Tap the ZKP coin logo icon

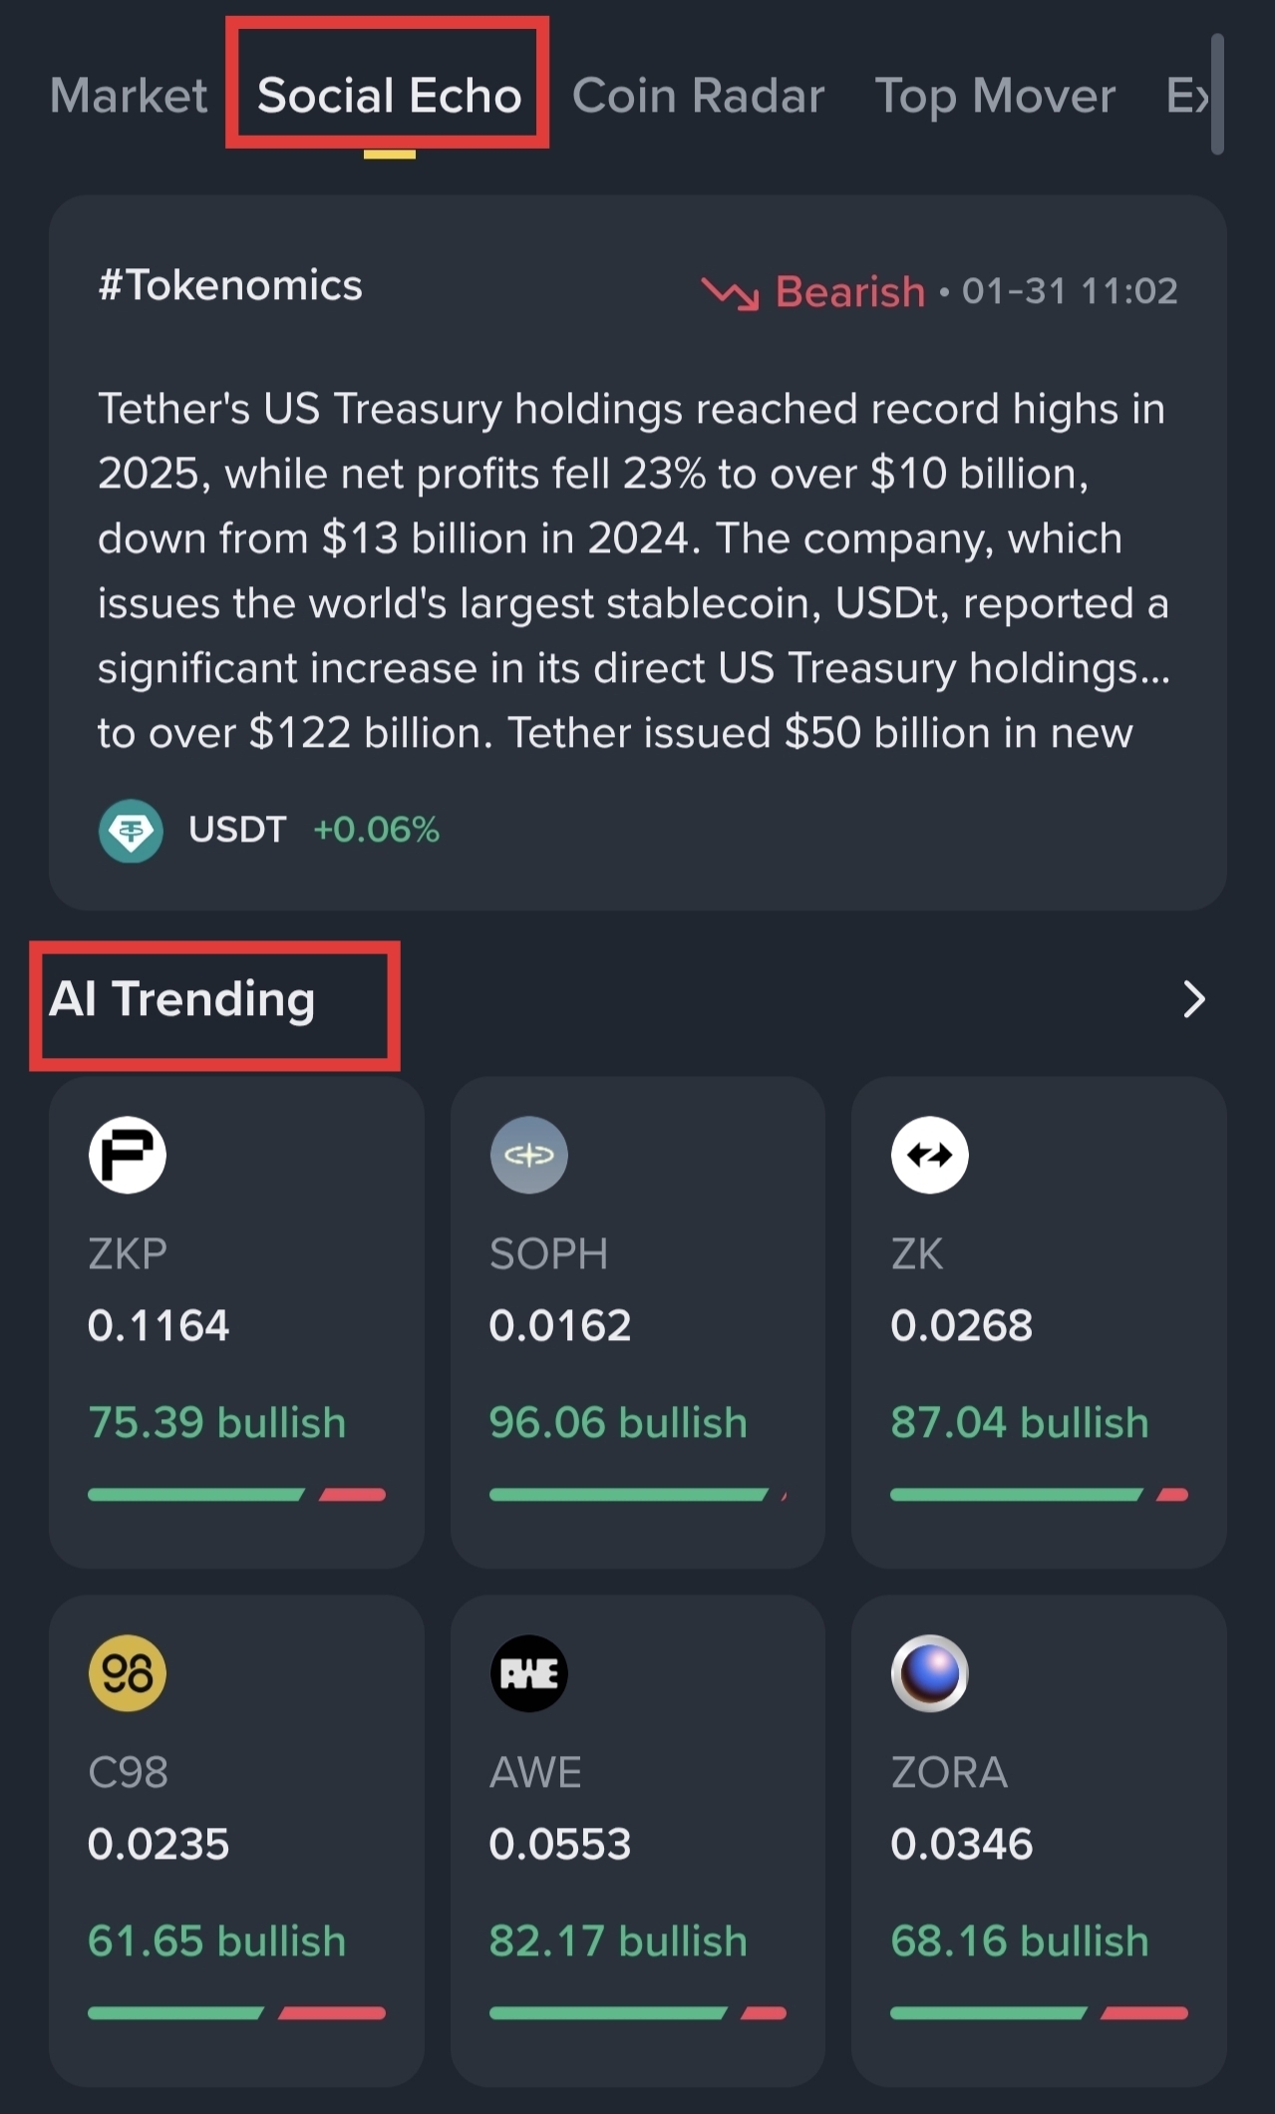pos(128,1155)
